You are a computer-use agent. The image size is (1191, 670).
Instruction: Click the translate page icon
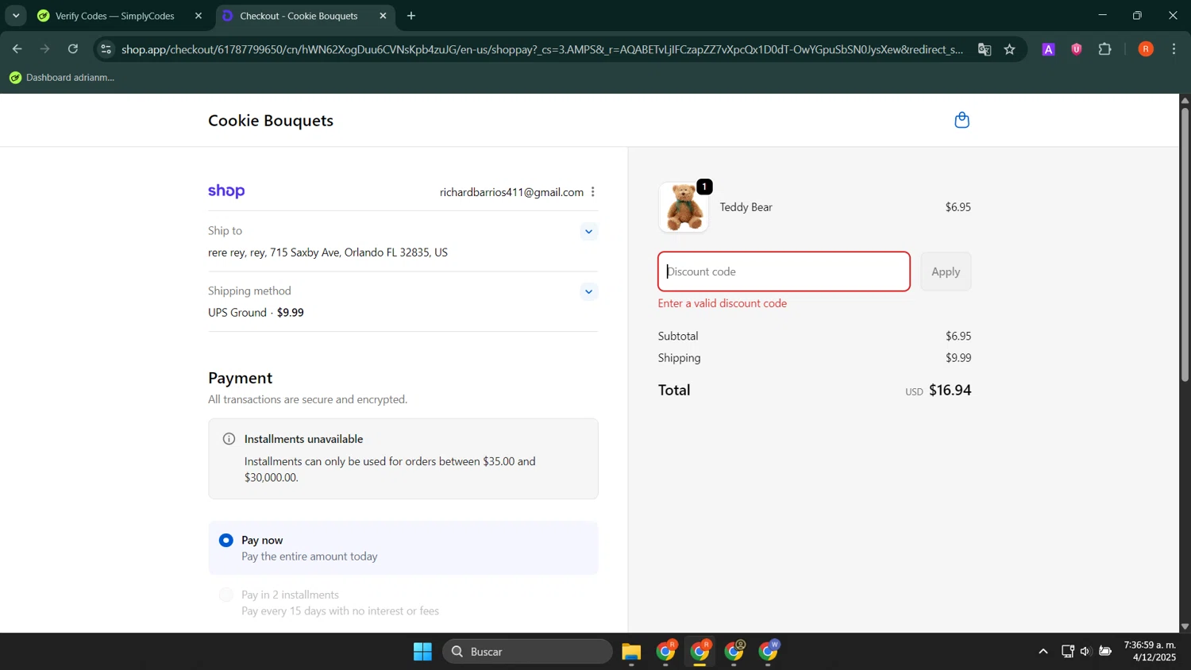pyautogui.click(x=985, y=49)
